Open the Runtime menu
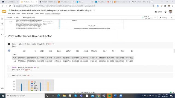175x98 pixels. click(x=30, y=14)
